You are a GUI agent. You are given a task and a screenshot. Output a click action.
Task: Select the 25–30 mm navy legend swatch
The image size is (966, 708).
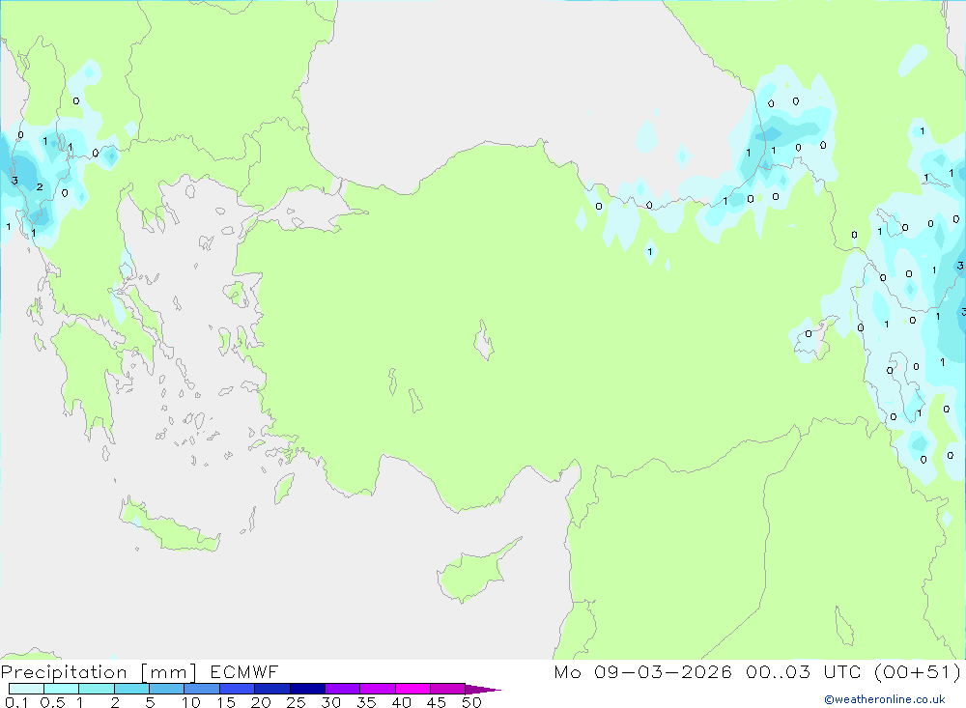click(x=307, y=689)
